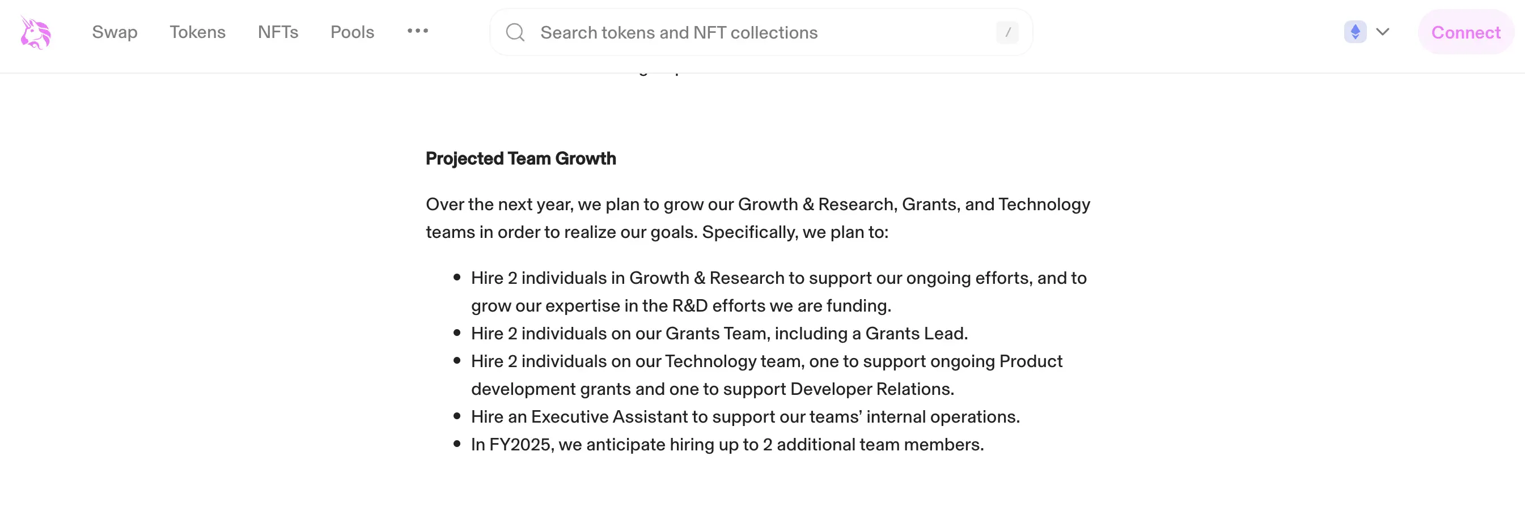The image size is (1525, 528).
Task: Click the Technology team hiring bullet text
Action: click(x=766, y=375)
